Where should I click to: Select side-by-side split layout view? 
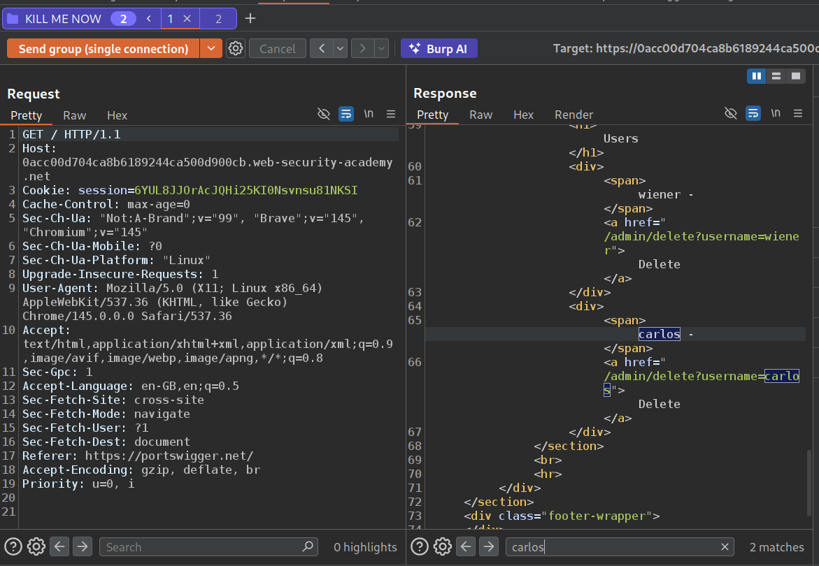pyautogui.click(x=756, y=76)
